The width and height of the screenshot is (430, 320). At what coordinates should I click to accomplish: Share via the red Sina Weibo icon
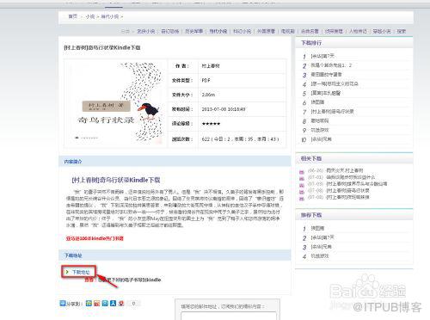click(97, 304)
